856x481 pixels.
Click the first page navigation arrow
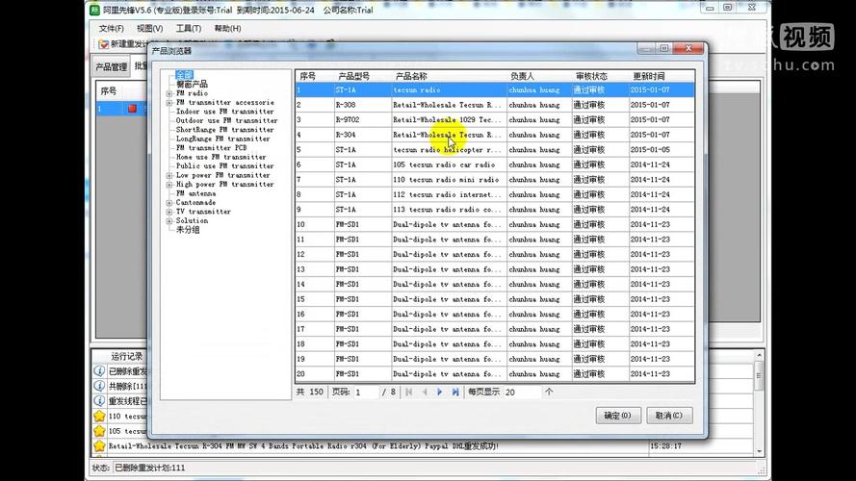(409, 392)
